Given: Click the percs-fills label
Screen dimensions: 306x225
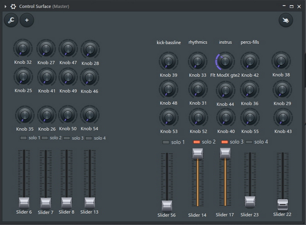Looking at the screenshot, I should 250,42.
